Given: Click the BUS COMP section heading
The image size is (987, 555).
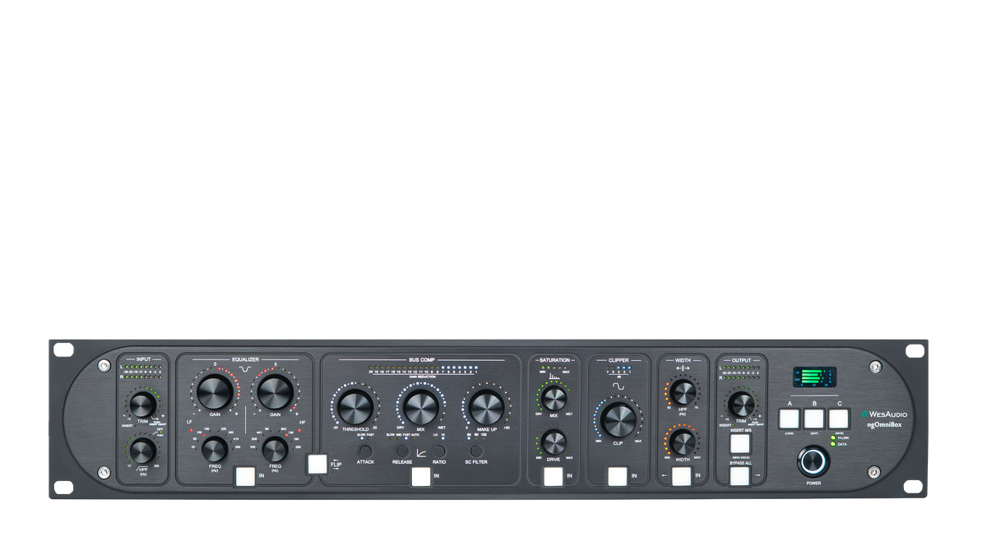Looking at the screenshot, I should click(420, 359).
